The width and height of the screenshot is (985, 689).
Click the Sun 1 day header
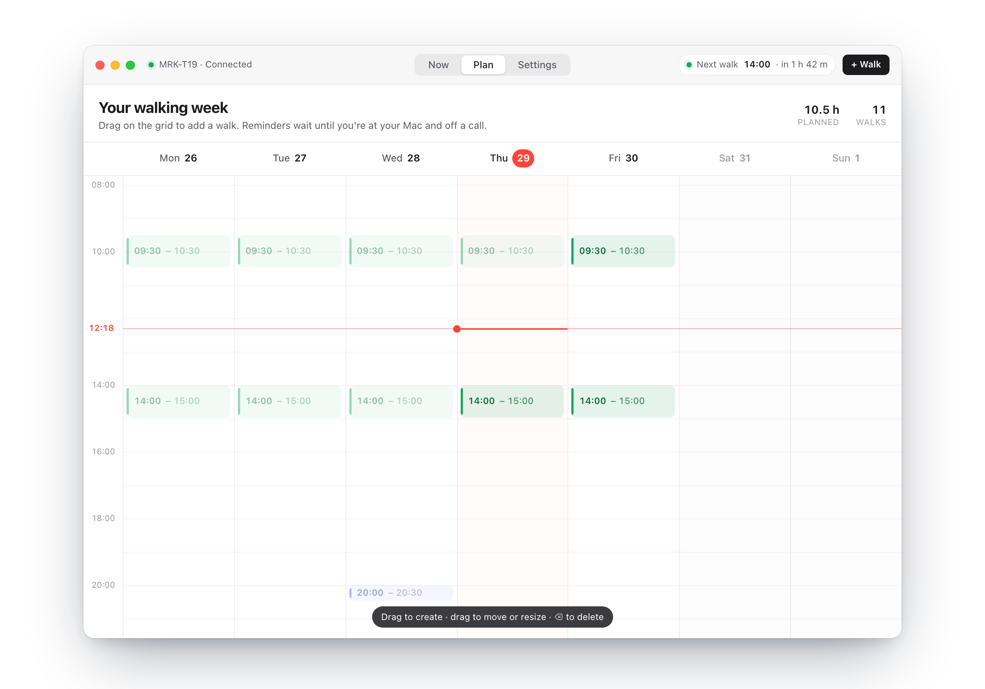pos(846,158)
